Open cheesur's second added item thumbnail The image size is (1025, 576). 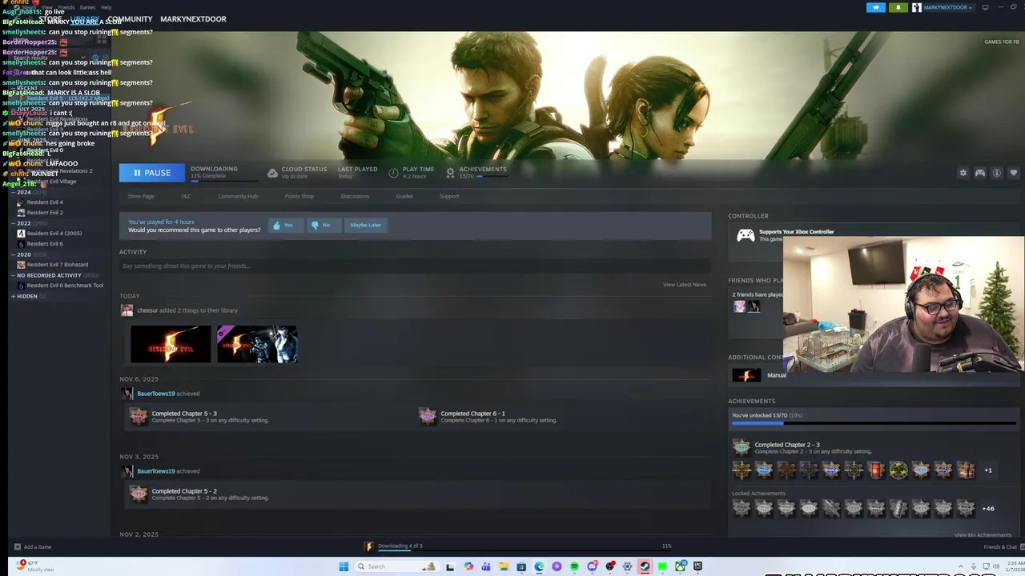(257, 344)
